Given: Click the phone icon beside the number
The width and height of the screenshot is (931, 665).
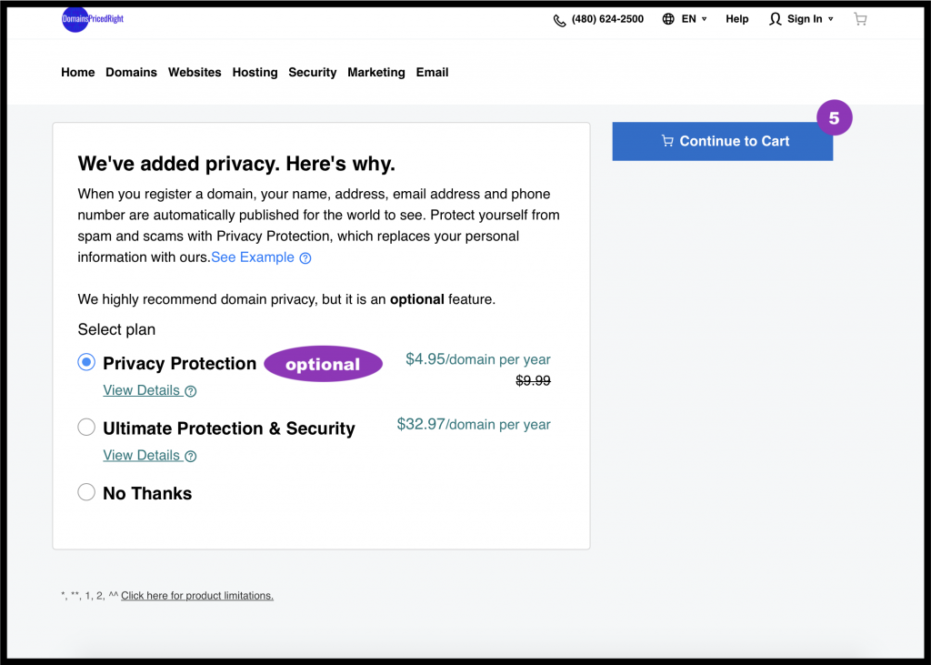Looking at the screenshot, I should [559, 20].
